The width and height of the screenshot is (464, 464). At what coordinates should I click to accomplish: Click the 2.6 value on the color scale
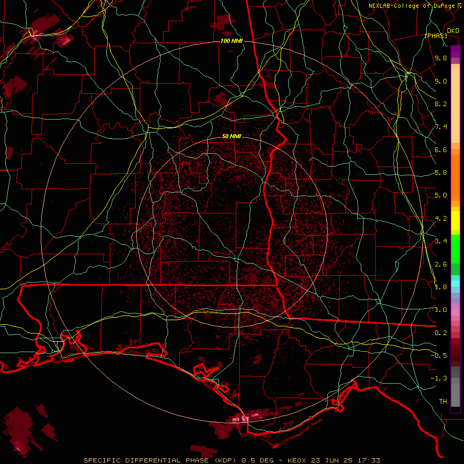[x=441, y=264]
